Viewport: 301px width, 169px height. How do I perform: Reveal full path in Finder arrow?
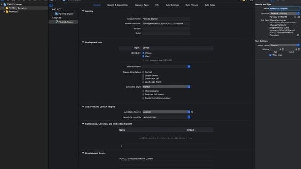(298, 35)
